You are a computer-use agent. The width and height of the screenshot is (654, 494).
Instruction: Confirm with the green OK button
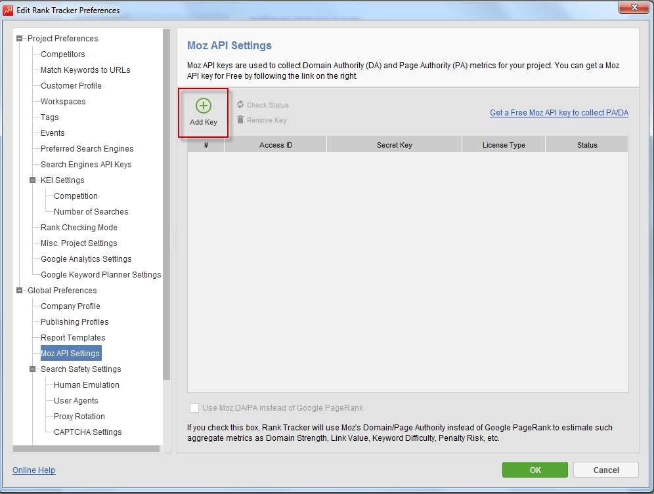coord(535,470)
